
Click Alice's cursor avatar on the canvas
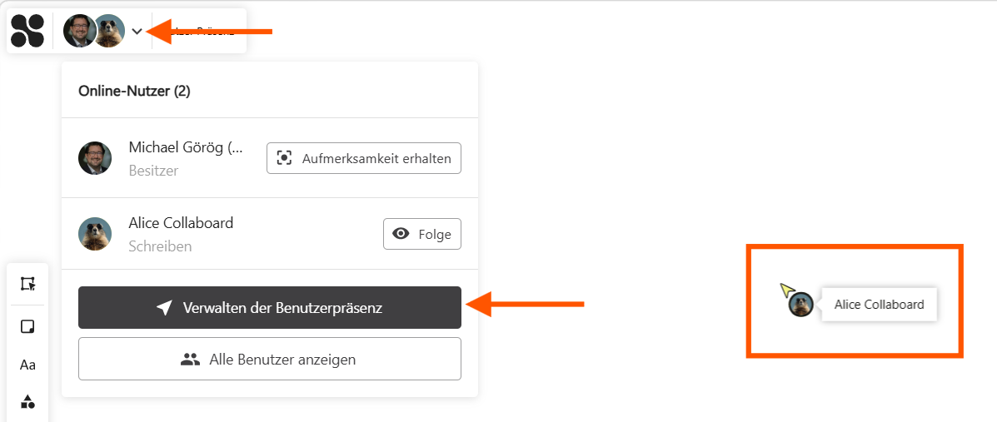click(801, 305)
